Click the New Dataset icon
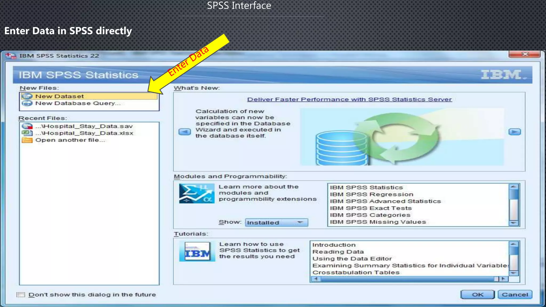The height and width of the screenshot is (307, 546). point(27,96)
